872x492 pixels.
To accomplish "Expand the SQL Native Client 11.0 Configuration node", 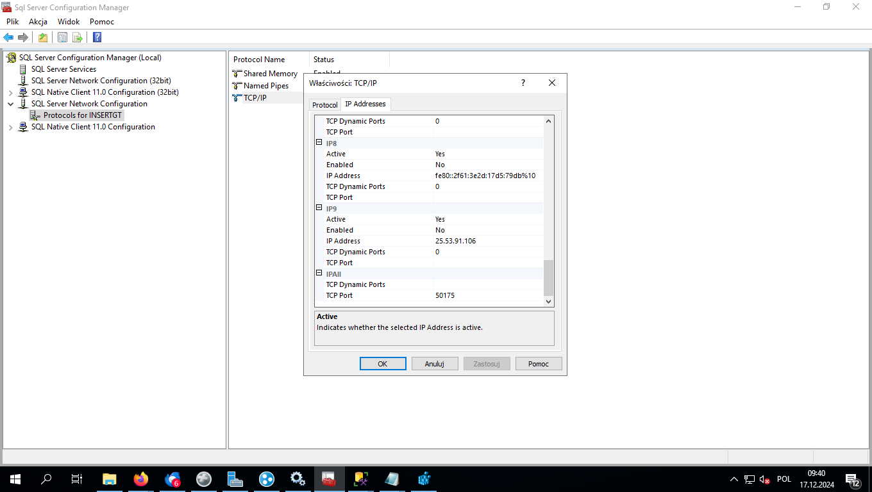I will (10, 127).
